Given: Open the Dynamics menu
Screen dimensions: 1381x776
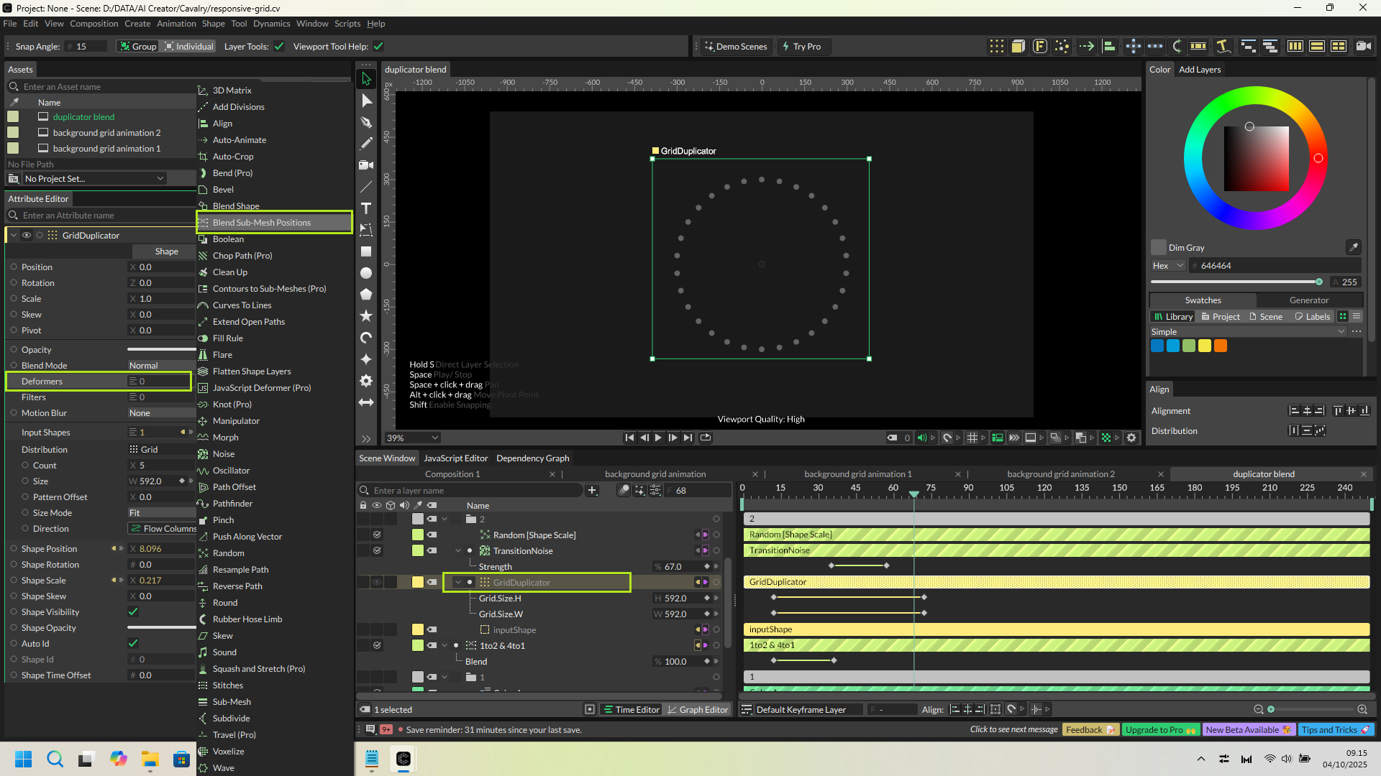Looking at the screenshot, I should (x=271, y=24).
